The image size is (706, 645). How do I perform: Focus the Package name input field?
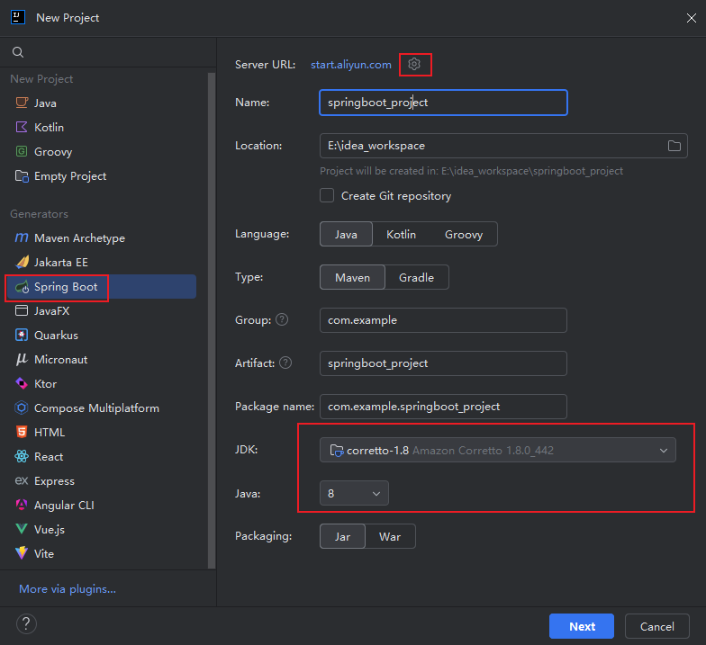point(443,407)
